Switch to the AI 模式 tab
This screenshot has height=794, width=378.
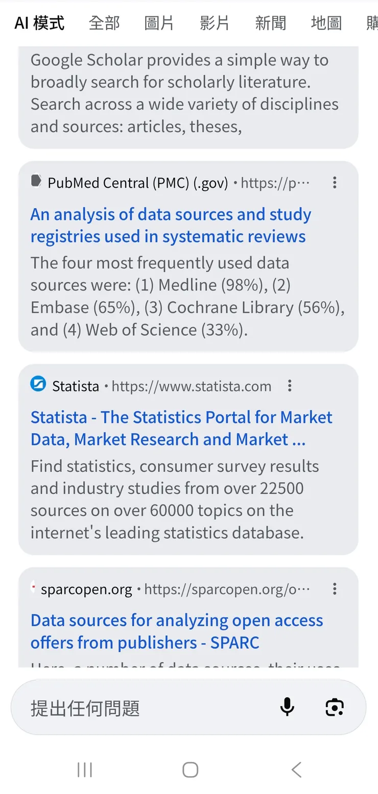(x=39, y=23)
